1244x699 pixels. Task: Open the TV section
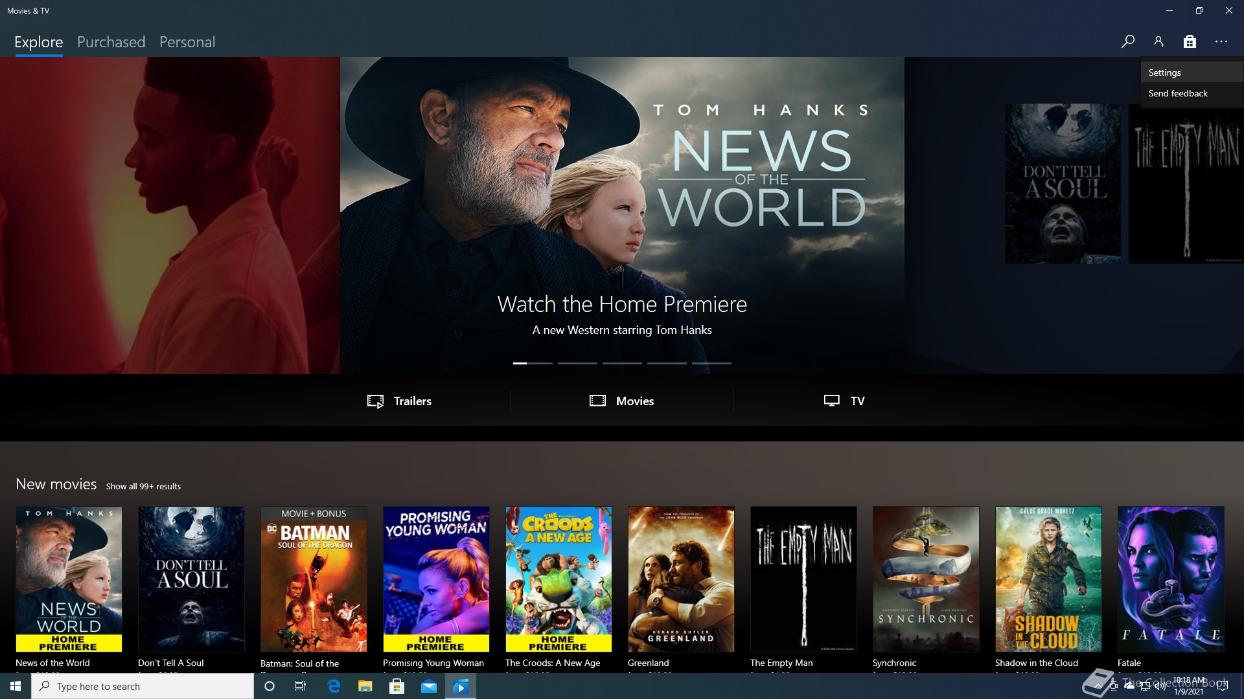point(844,401)
